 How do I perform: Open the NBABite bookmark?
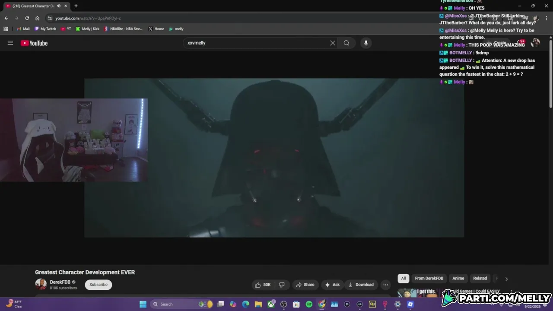click(x=123, y=29)
